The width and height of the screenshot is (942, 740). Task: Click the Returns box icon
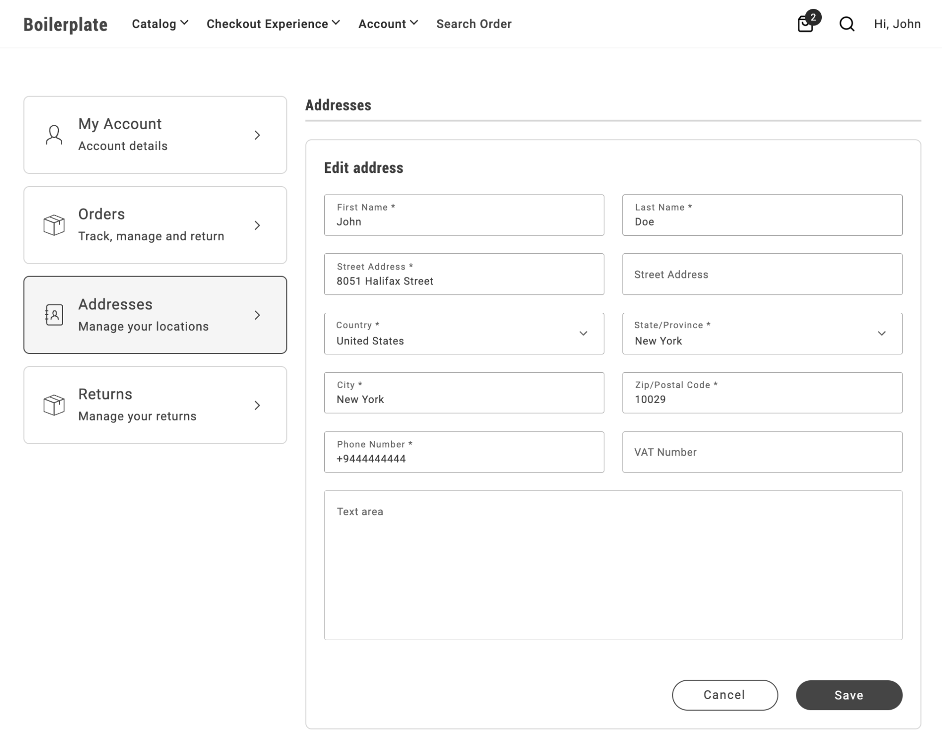(54, 405)
